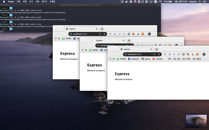The image size is (209, 130).
Task: Open the YouTube bookmark
Action: pyautogui.click(x=157, y=59)
